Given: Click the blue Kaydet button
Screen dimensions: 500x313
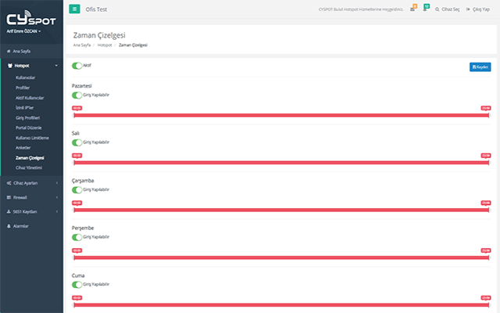Looking at the screenshot, I should coord(480,67).
